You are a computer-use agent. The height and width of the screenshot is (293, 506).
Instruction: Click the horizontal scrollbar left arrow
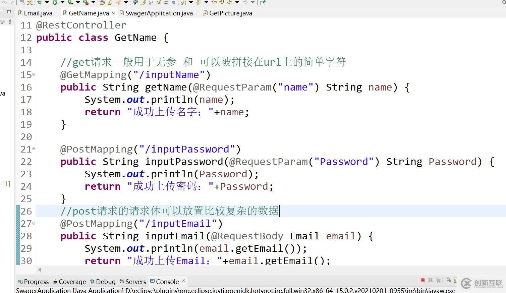click(x=40, y=270)
